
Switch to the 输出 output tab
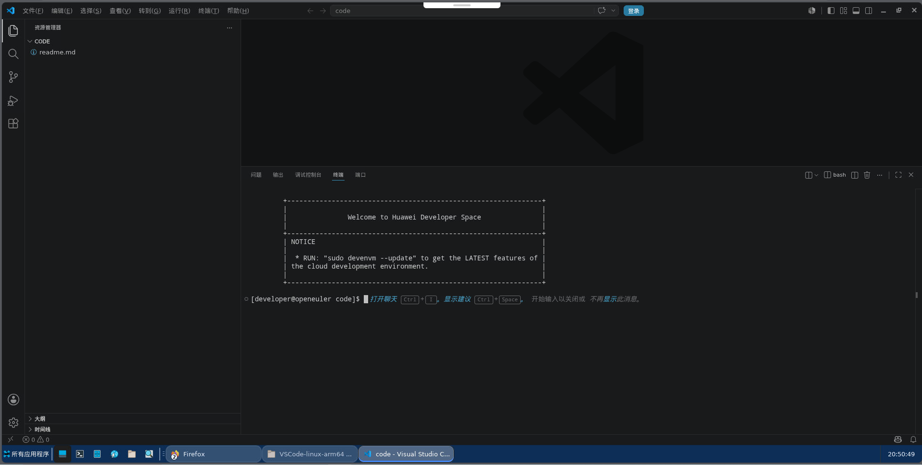(x=278, y=175)
